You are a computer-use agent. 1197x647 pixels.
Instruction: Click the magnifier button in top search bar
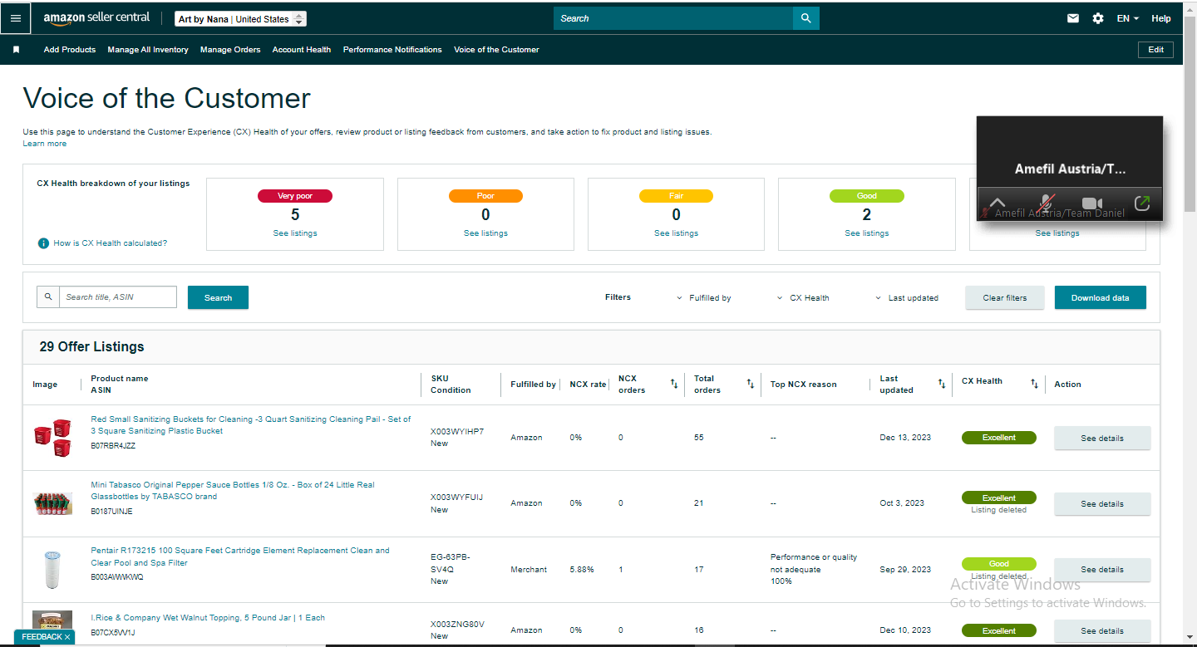tap(805, 18)
